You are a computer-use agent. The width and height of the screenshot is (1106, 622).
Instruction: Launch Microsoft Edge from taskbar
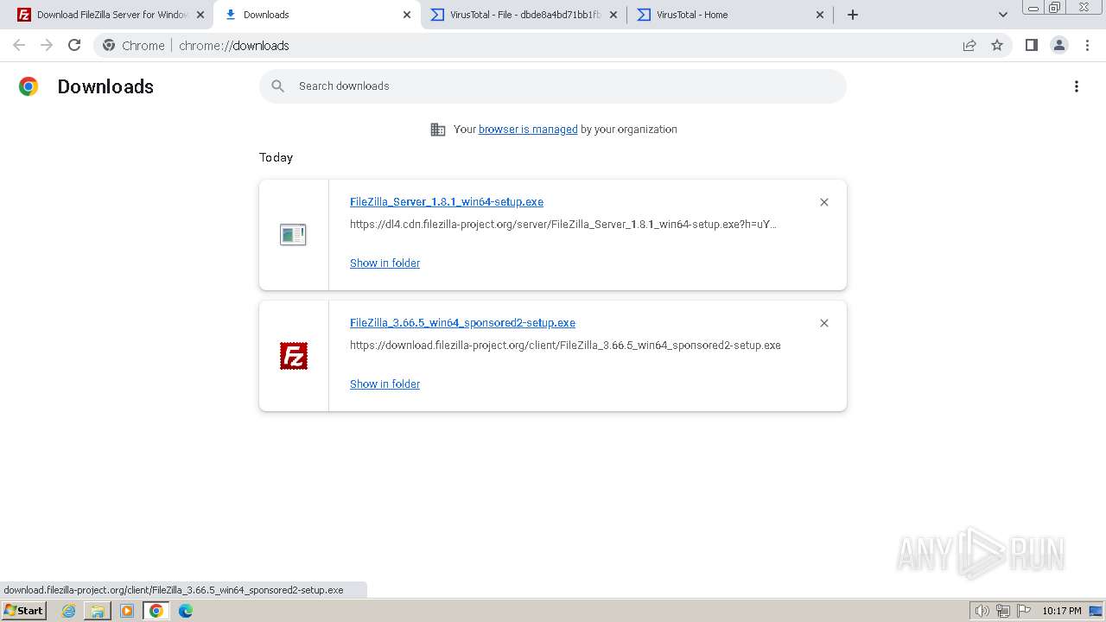pos(185,611)
